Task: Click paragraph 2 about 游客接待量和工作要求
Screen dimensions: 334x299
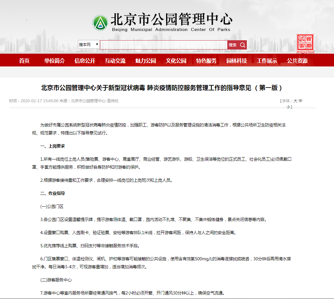Action: point(106,180)
